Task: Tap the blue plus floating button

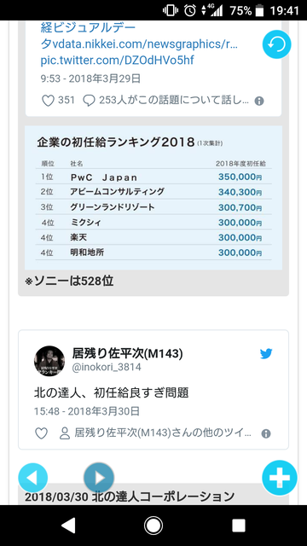Action: [279, 478]
